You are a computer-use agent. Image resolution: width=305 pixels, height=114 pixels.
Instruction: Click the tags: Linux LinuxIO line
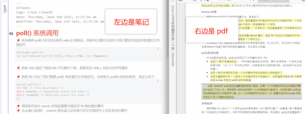(34, 12)
